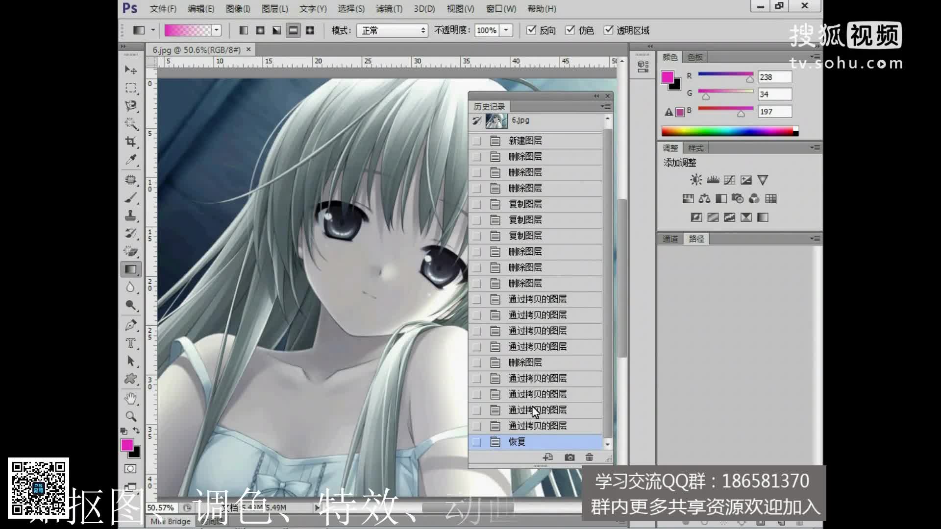Collapse the History panel to icons
The height and width of the screenshot is (529, 941).
click(596, 96)
